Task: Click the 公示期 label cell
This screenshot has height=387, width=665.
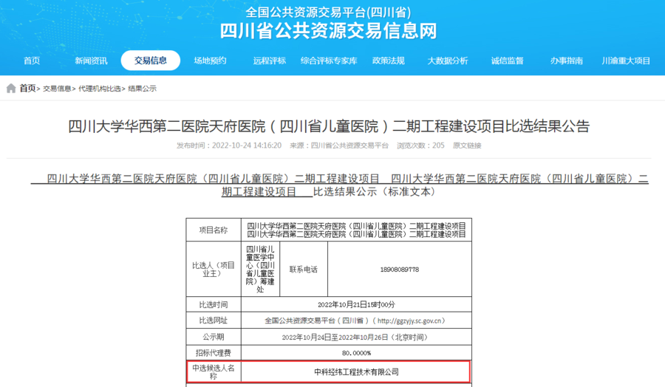Action: 214,337
